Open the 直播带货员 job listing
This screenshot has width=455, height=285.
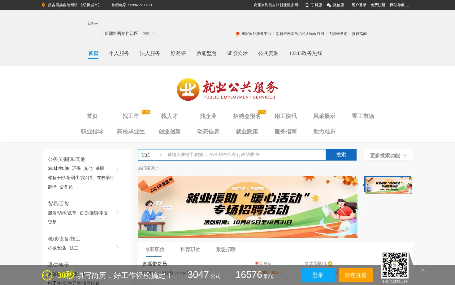155,264
